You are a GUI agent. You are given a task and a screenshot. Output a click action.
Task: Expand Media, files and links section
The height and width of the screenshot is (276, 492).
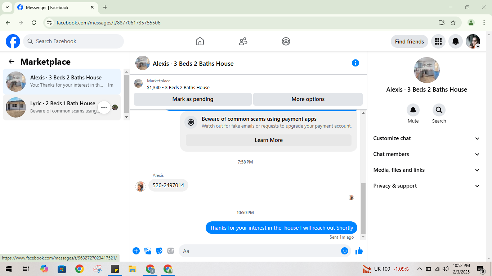pyautogui.click(x=427, y=170)
